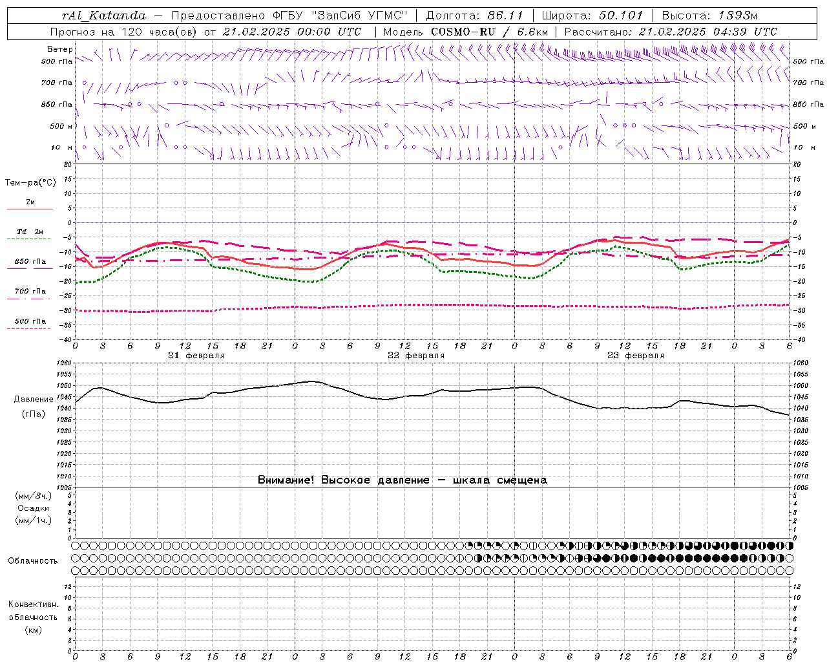Click the Модель COSMO-RU / 6.6км text
Viewport: 827px width, 662px height.
(x=465, y=32)
